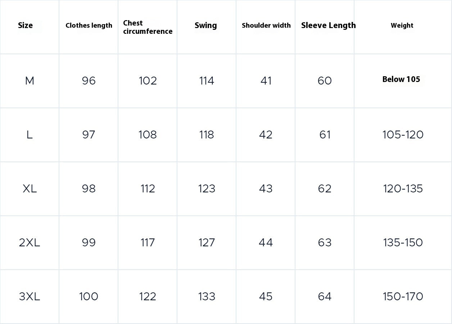Select shoulder width value 44

(266, 243)
